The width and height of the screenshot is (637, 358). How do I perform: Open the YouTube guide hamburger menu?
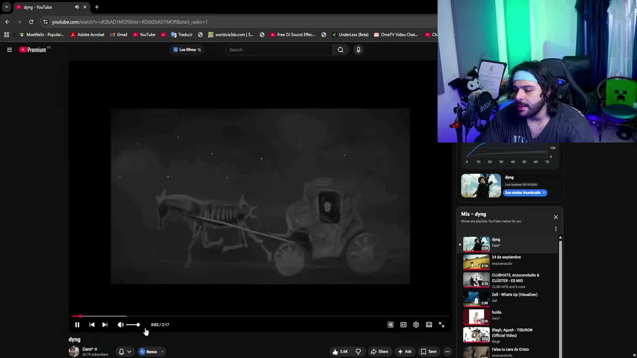(9, 50)
